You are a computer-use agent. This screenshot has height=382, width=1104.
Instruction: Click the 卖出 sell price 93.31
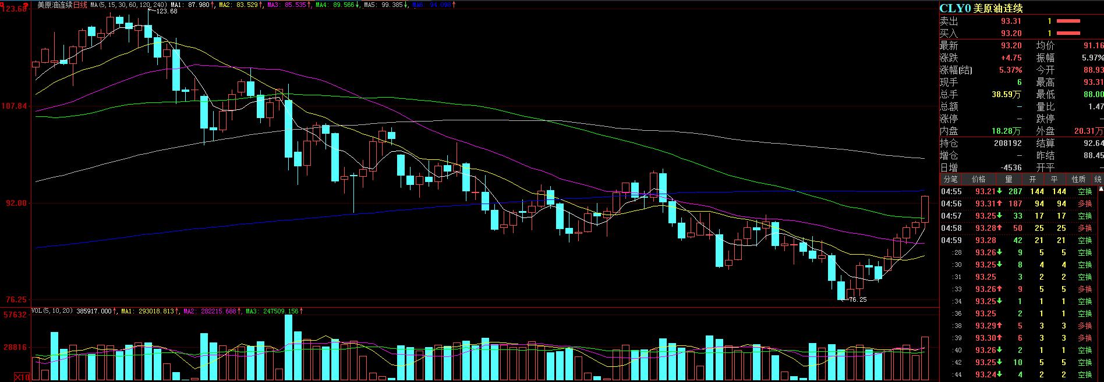pyautogui.click(x=1011, y=21)
